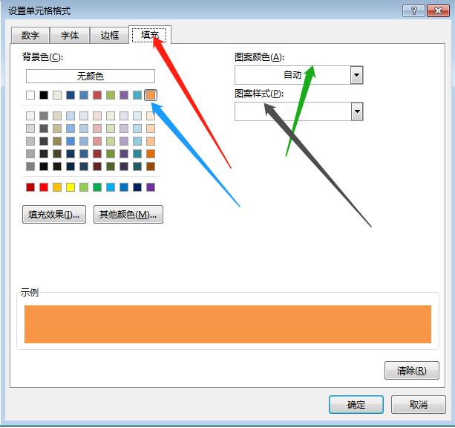The image size is (455, 428).
Task: Choose dark red in standard colors row
Action: [x=30, y=187]
